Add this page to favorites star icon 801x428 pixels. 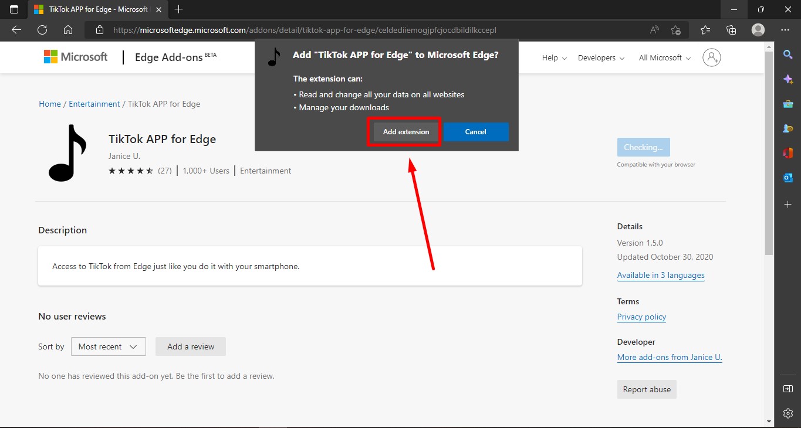[675, 30]
